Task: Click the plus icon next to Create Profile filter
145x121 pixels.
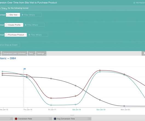Action: (26, 25)
